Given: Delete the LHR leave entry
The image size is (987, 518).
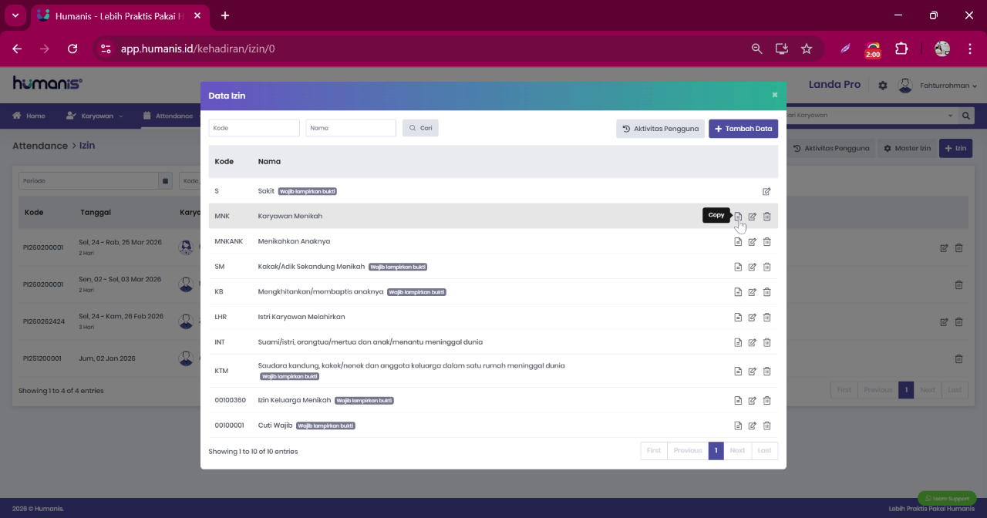Looking at the screenshot, I should 767,317.
